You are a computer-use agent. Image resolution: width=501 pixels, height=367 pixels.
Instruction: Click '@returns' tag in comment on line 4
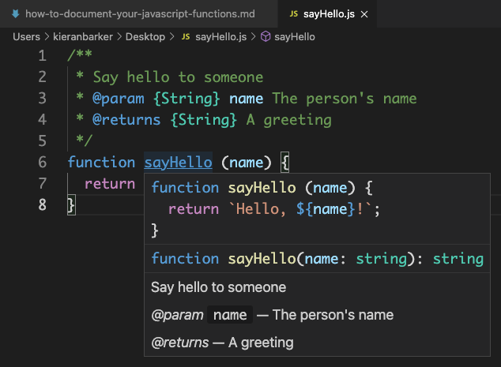pyautogui.click(x=126, y=120)
